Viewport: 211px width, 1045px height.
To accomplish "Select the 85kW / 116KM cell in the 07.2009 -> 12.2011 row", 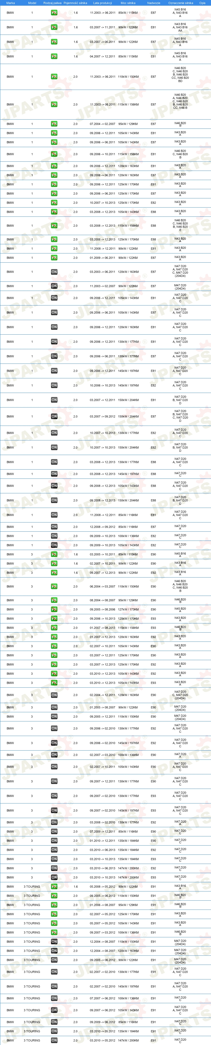I will 128,831.
